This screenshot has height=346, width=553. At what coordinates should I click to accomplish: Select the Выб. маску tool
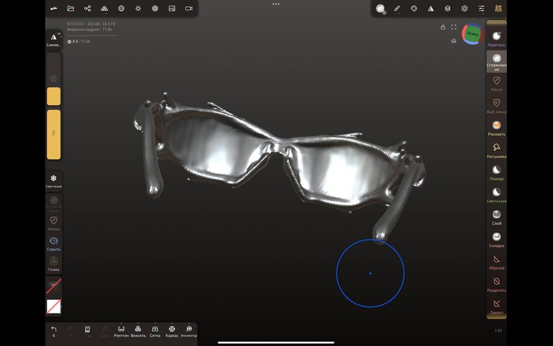[x=496, y=106]
